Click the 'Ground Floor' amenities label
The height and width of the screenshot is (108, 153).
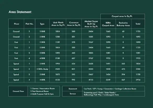coord(18,91)
